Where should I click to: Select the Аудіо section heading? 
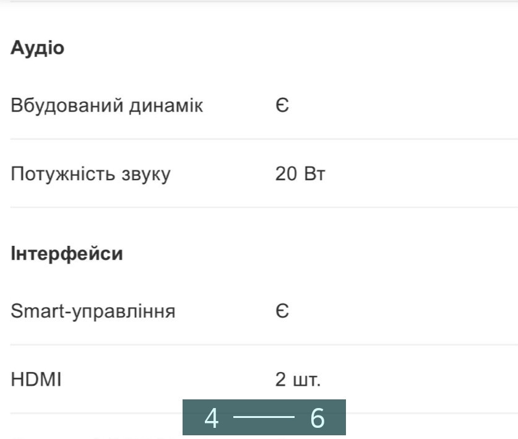click(37, 48)
